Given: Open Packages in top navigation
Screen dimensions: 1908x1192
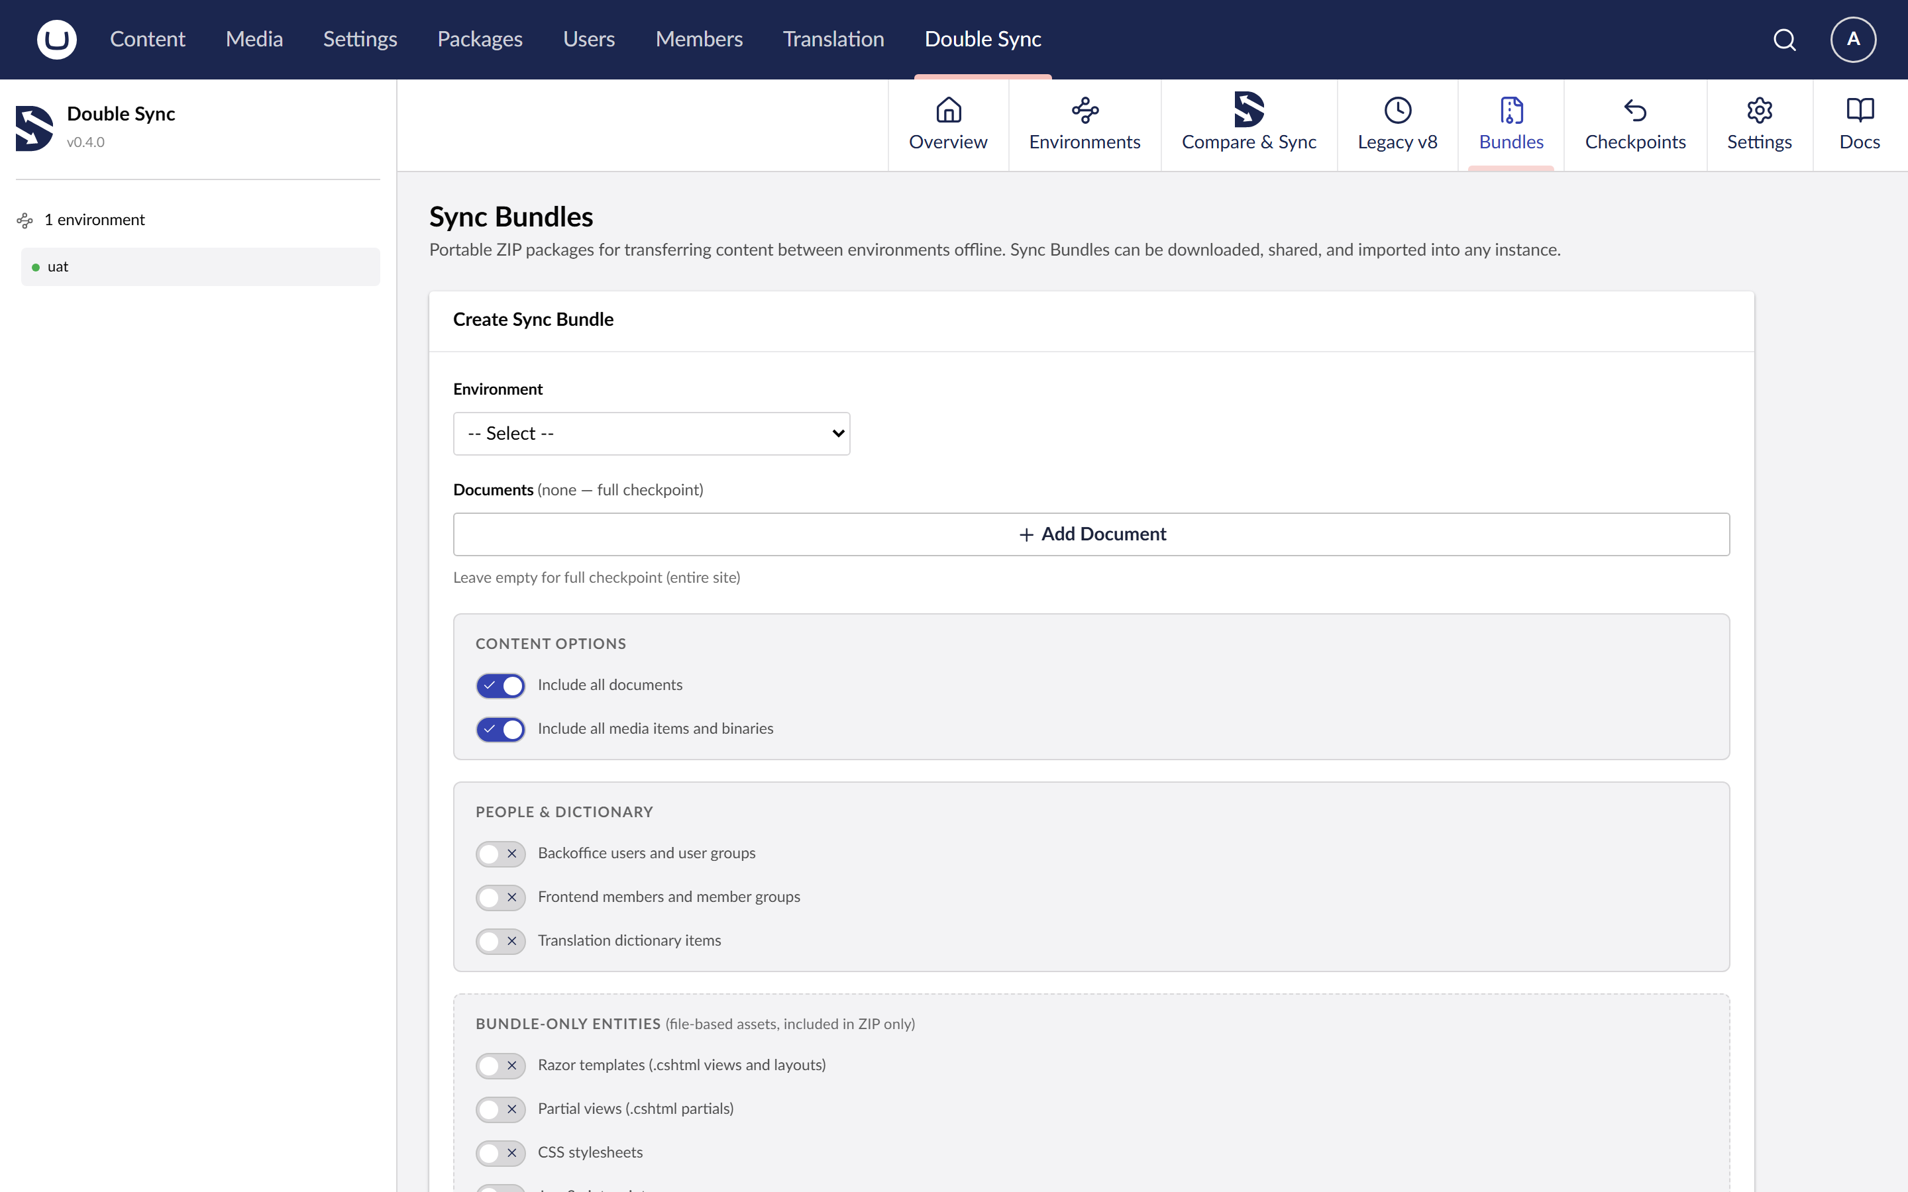Looking at the screenshot, I should (480, 40).
